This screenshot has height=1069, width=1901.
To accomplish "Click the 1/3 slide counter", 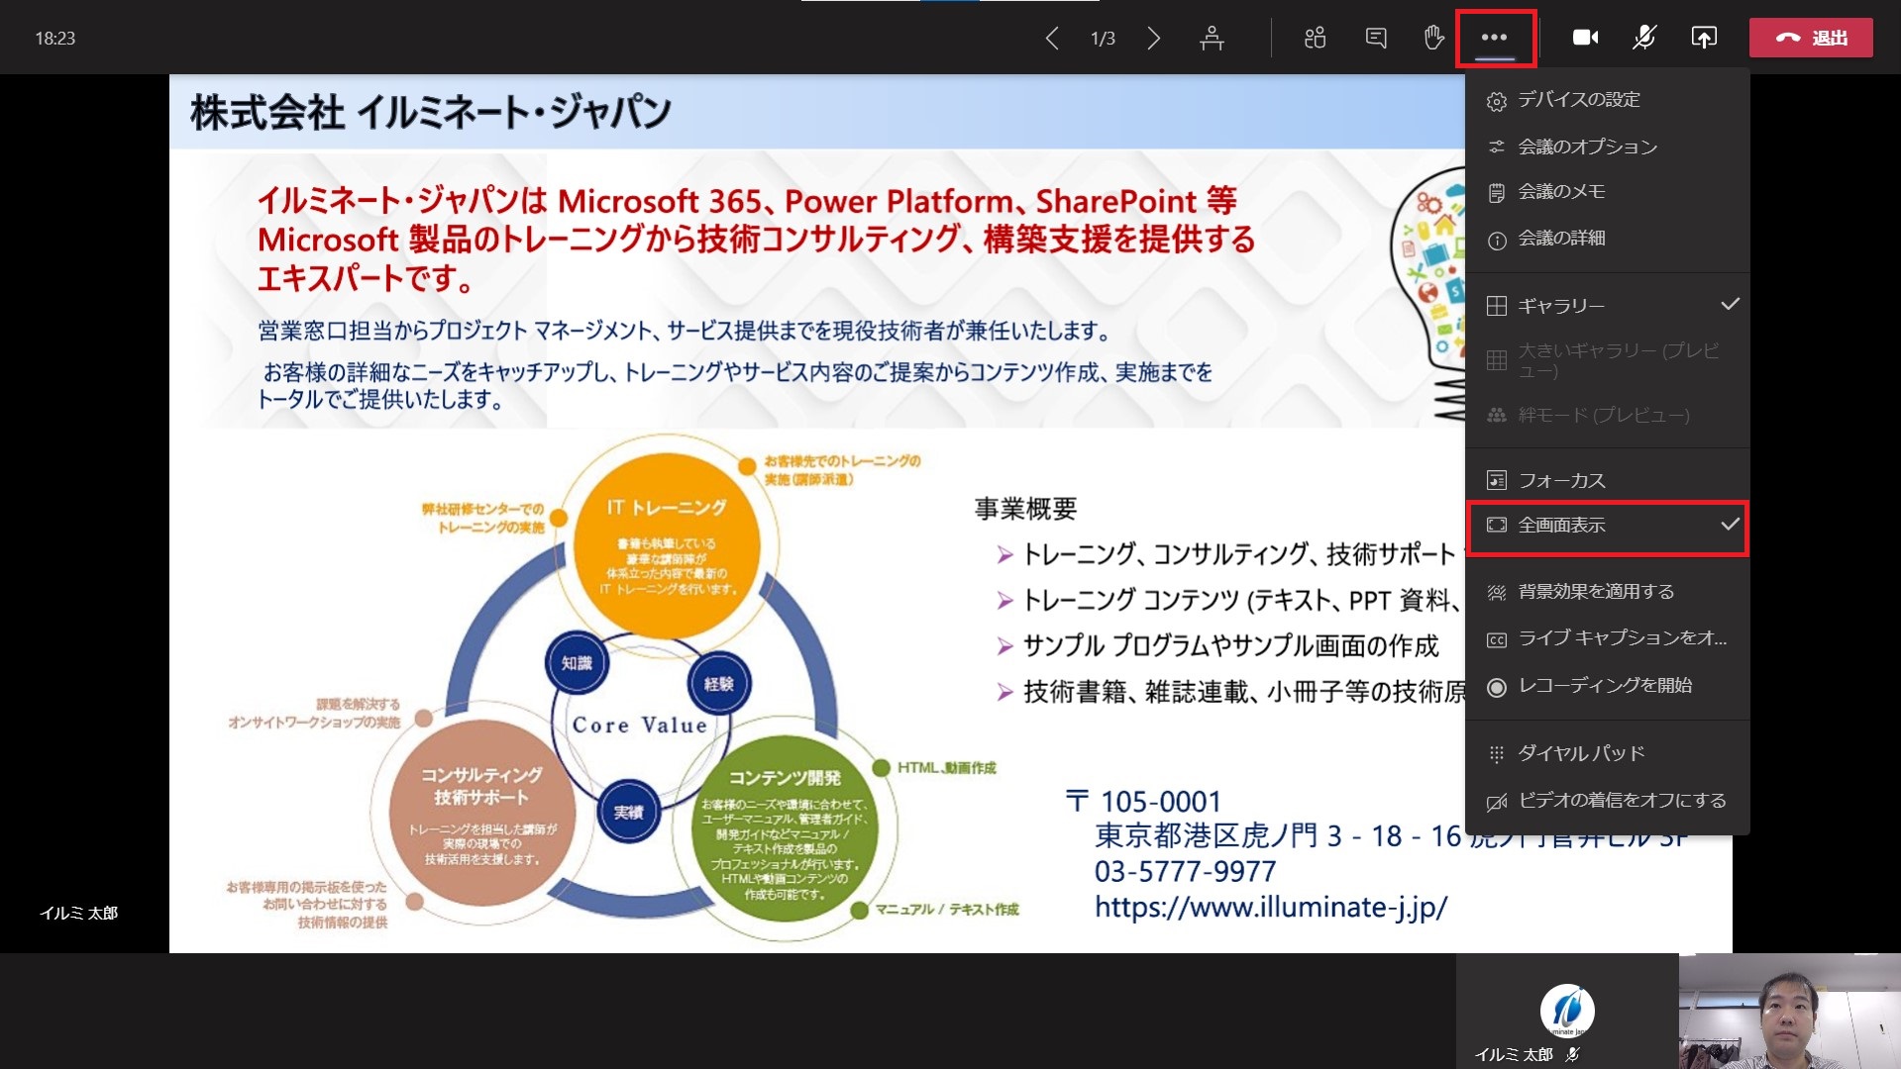I will click(x=1103, y=39).
